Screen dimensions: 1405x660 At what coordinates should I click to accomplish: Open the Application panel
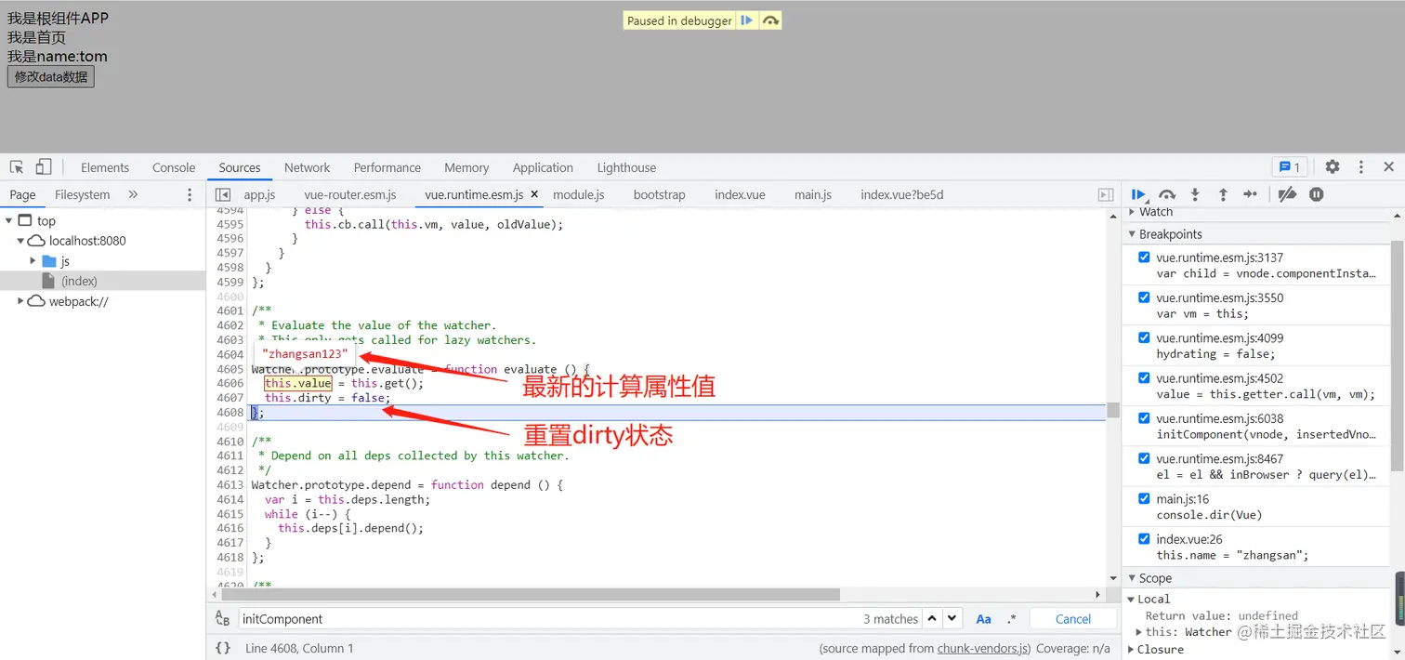[543, 167]
